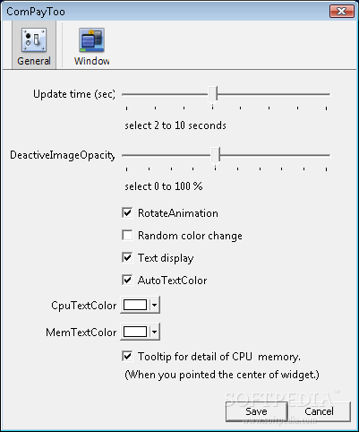Screen dimensions: 359x432
Task: Enable Random color change checkbox
Action: click(127, 236)
